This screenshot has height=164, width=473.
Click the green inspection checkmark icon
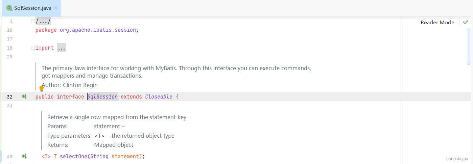466,22
